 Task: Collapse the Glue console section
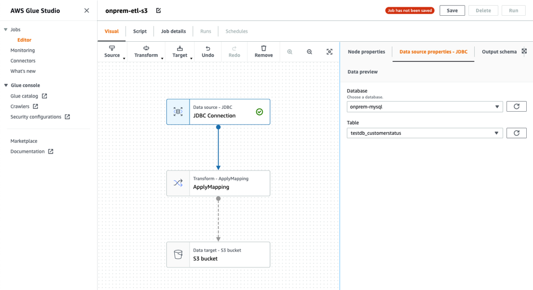click(x=6, y=85)
